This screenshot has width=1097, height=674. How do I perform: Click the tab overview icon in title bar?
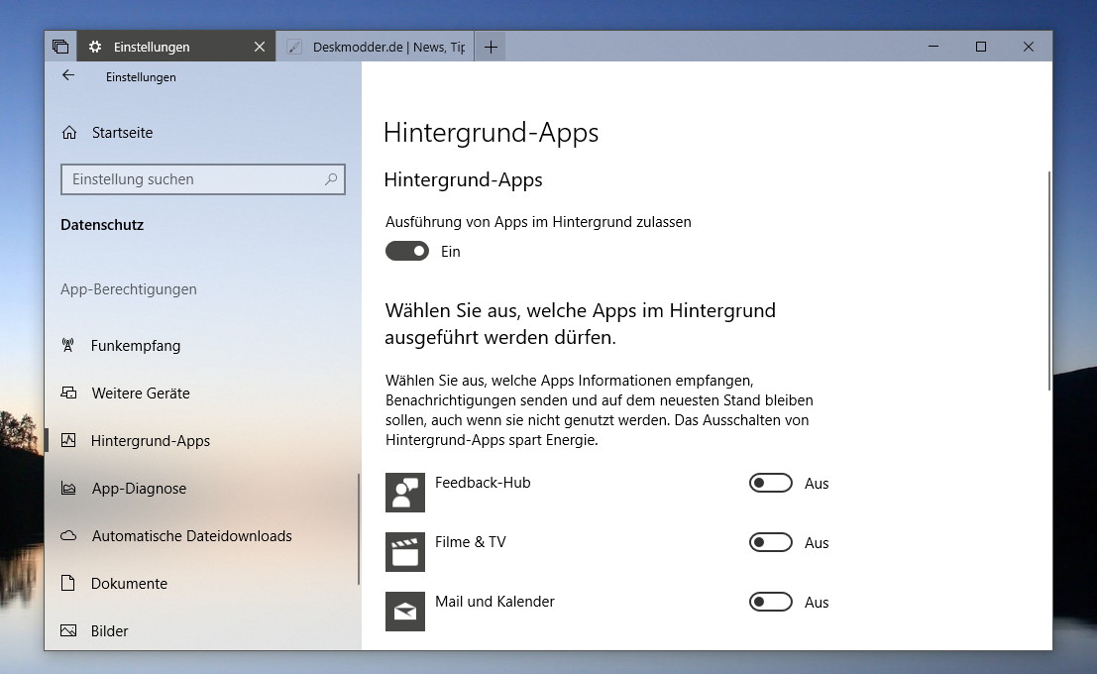[x=60, y=47]
